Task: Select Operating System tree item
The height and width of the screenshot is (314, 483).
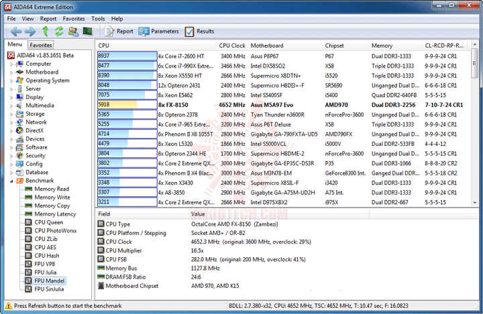Action: [x=48, y=80]
